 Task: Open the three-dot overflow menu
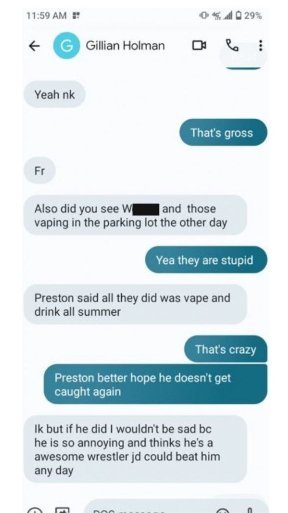click(260, 45)
